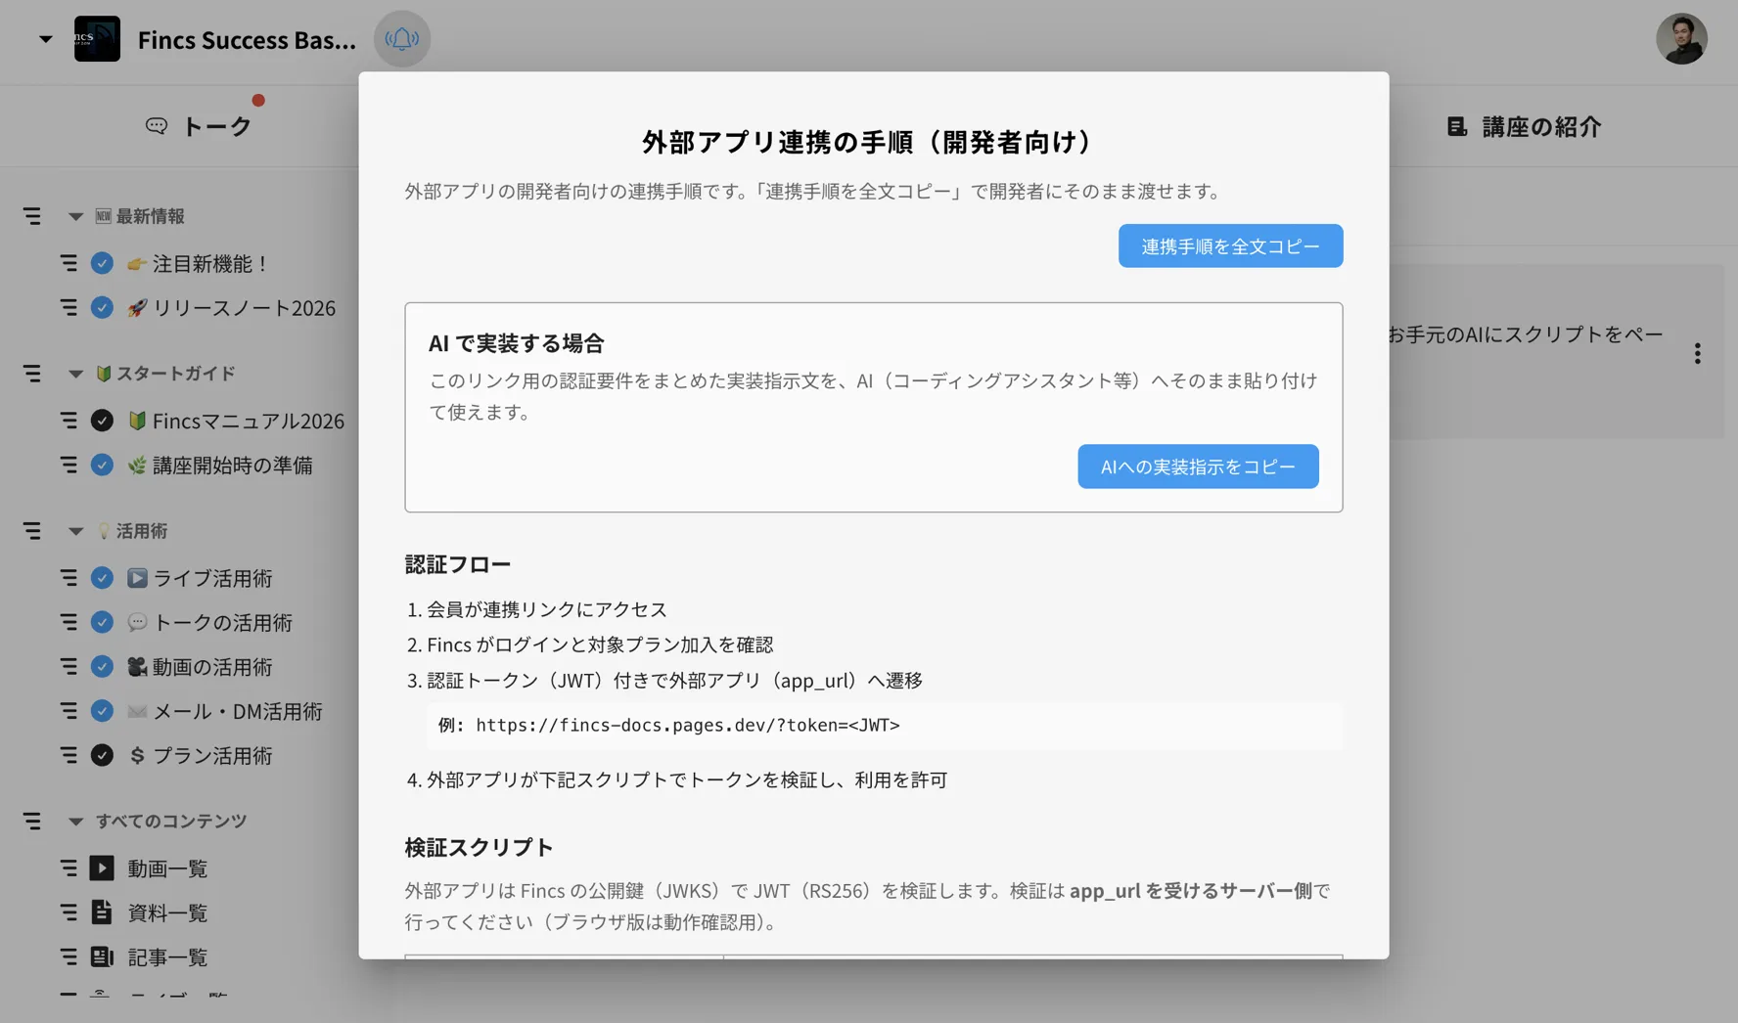Click the notification bell icon
The width and height of the screenshot is (1738, 1023).
[x=401, y=39]
